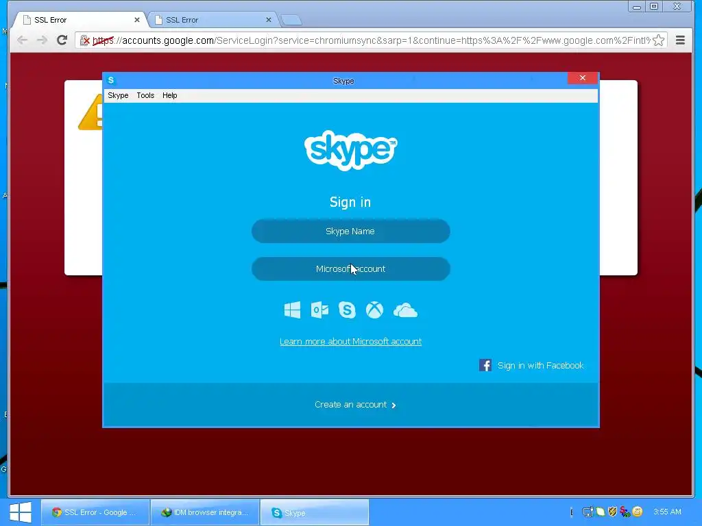Screen dimensions: 702x526
Task: Open the Help menu in the Skype window
Action: [170, 95]
